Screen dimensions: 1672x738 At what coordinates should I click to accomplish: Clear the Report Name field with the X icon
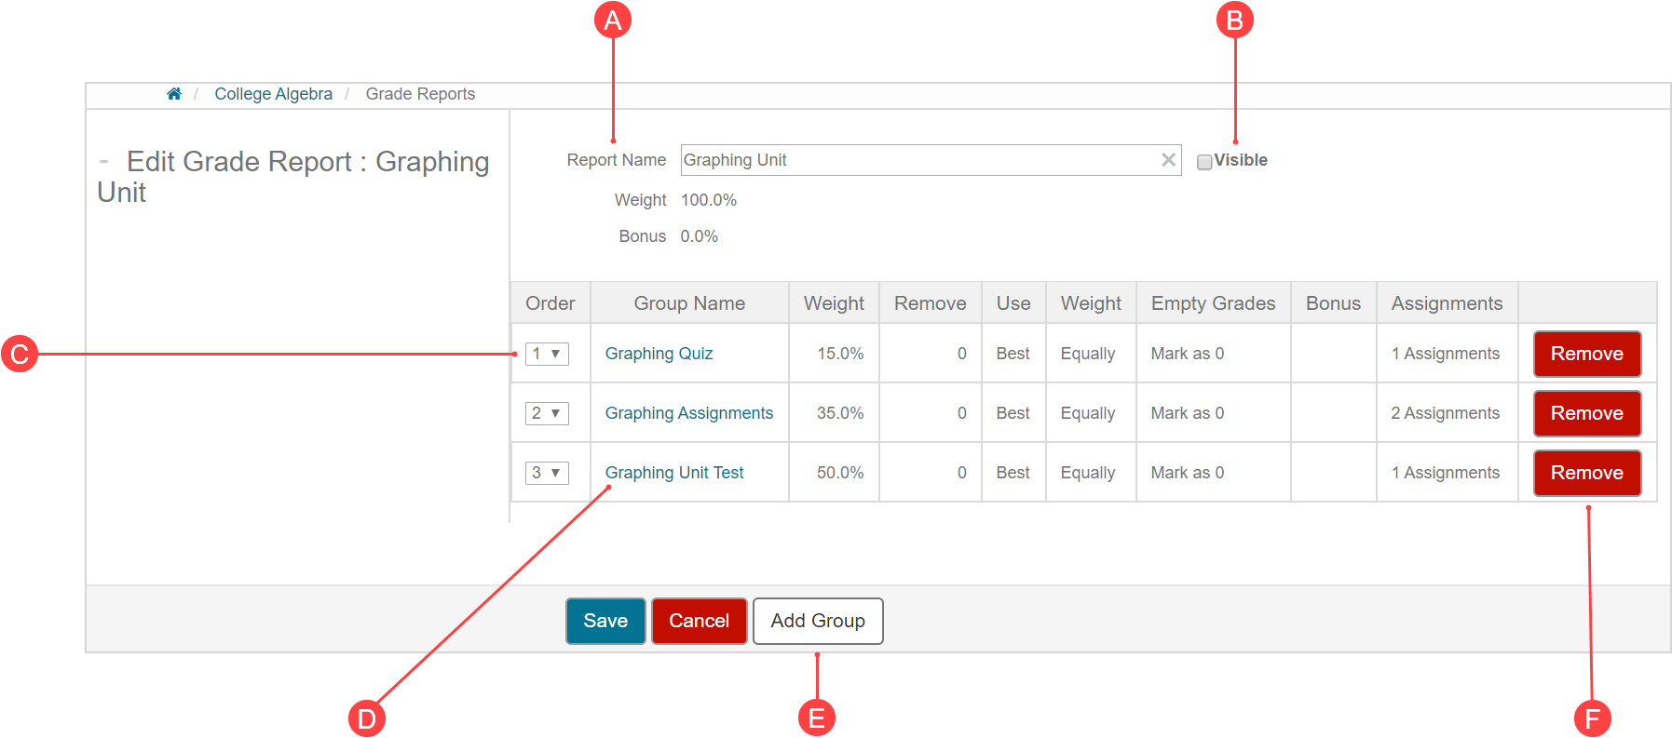(1168, 160)
